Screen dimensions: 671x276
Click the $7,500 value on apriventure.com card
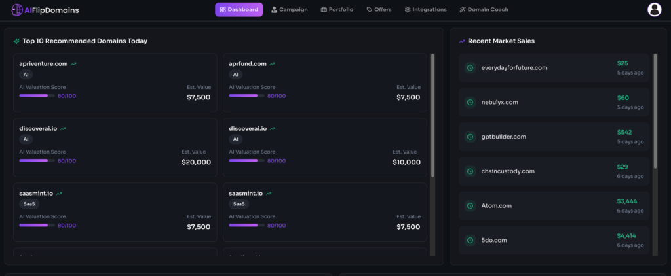point(199,97)
